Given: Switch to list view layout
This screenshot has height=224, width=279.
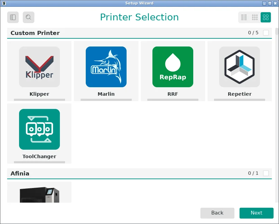Looking at the screenshot, I should 244,17.
